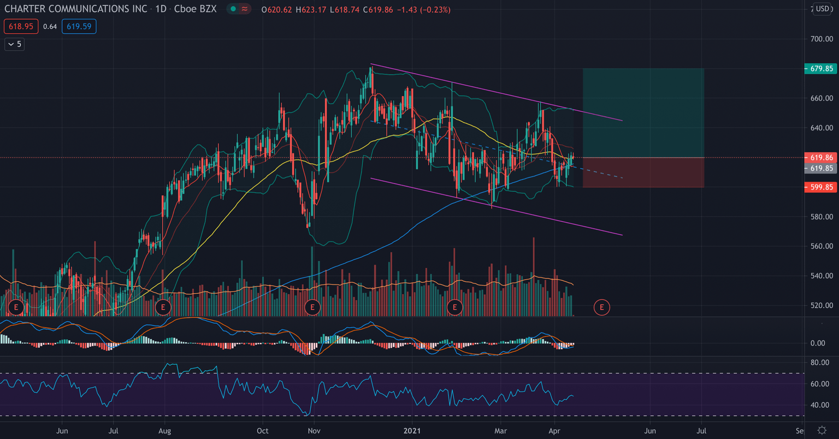
Task: Open the earnings marker above the Nov label
Action: (312, 307)
